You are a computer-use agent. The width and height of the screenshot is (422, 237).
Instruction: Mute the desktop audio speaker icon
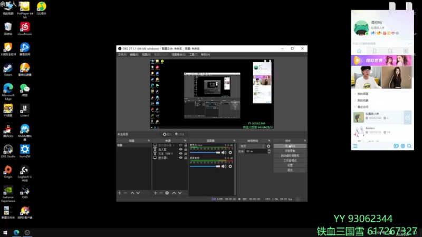[x=224, y=166]
